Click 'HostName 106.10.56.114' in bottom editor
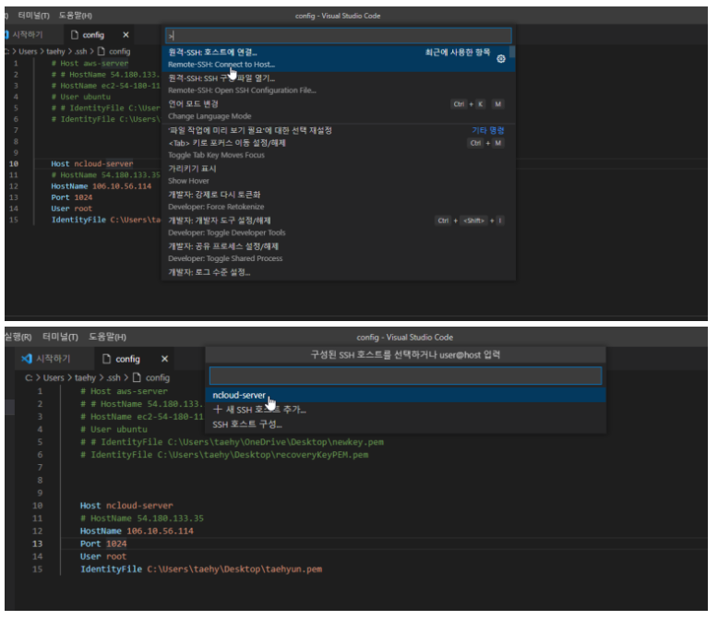This screenshot has height=620, width=718. click(x=137, y=531)
